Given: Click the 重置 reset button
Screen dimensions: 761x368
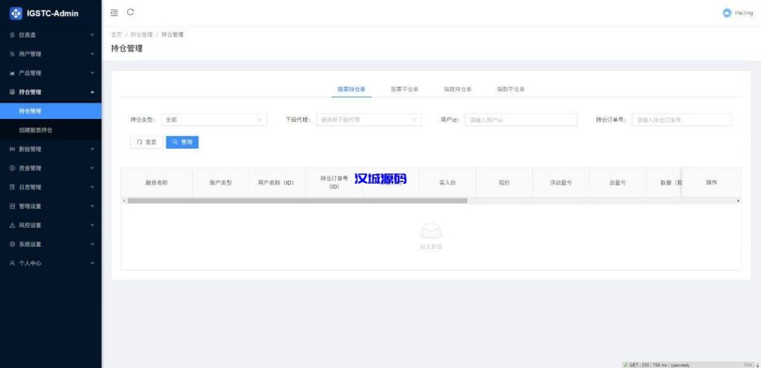Looking at the screenshot, I should point(146,142).
